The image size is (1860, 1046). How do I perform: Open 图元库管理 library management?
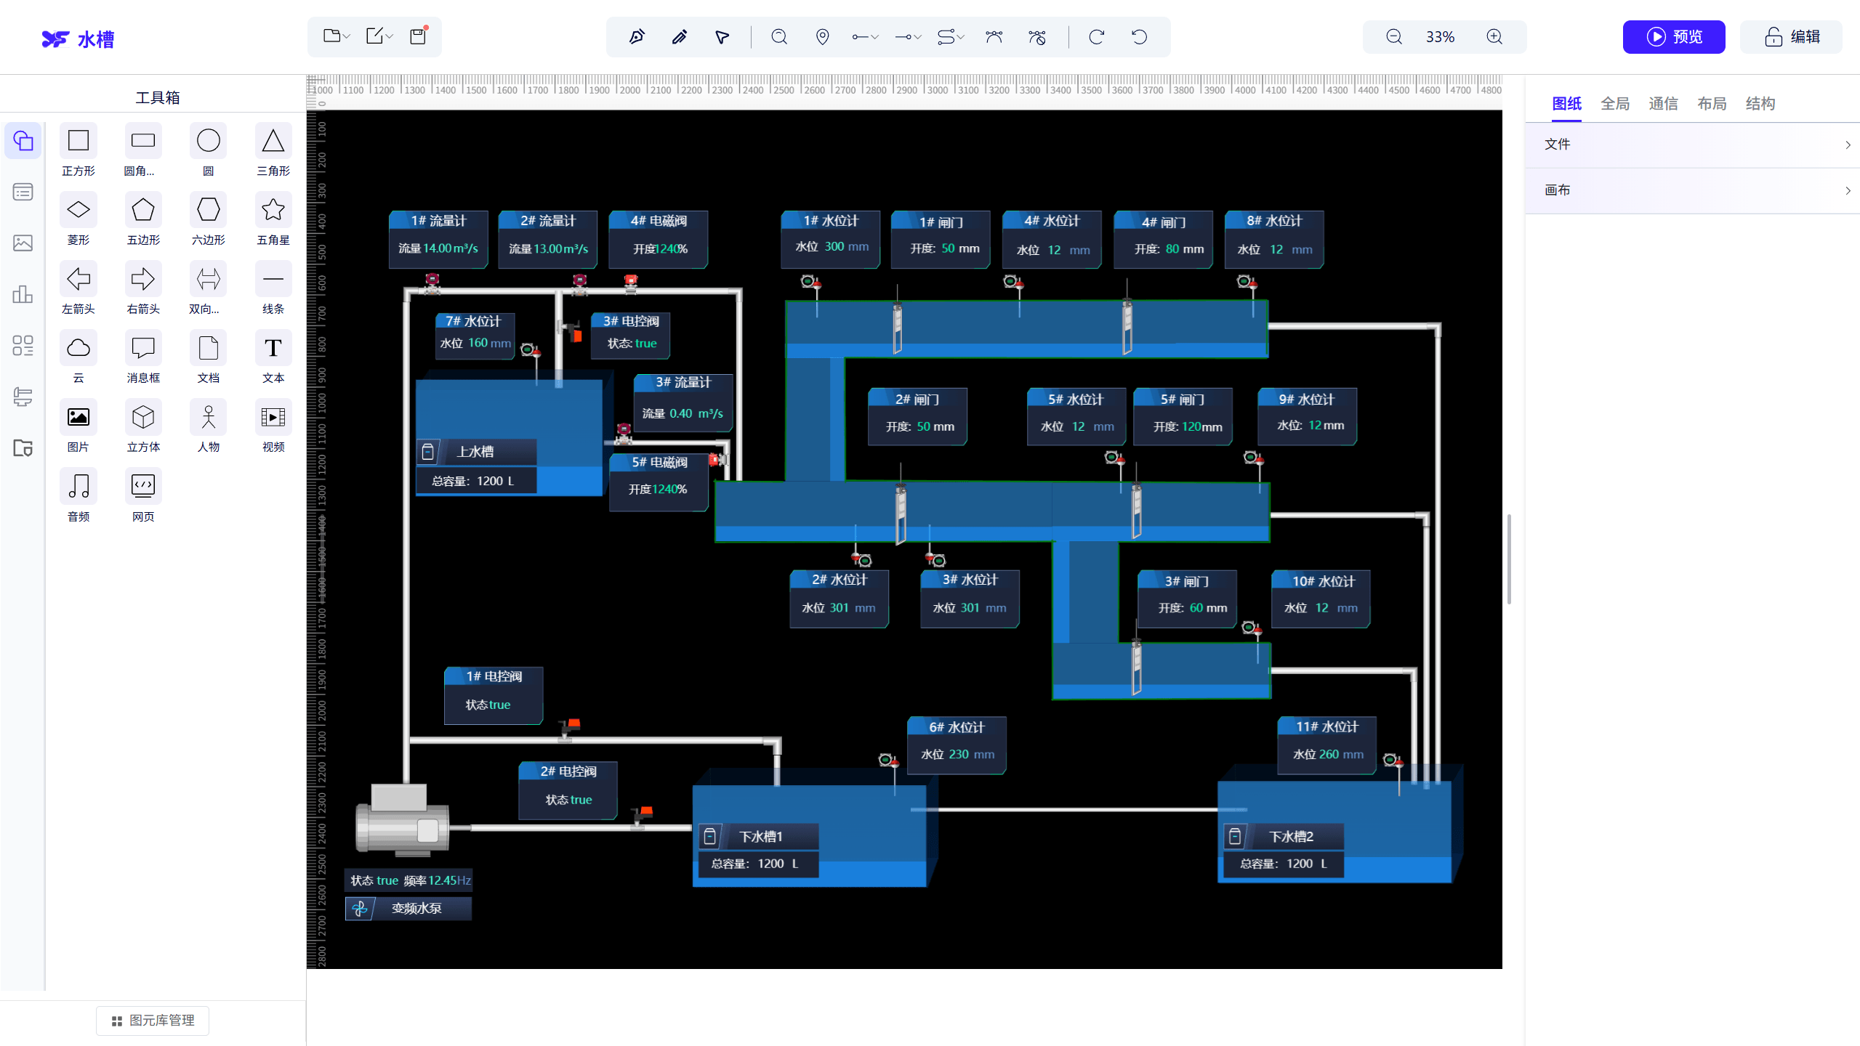click(x=153, y=1021)
